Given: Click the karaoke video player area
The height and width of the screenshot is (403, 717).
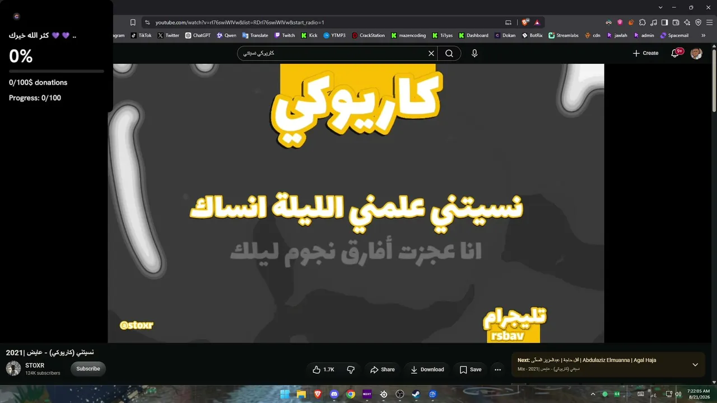Looking at the screenshot, I should click(356, 203).
